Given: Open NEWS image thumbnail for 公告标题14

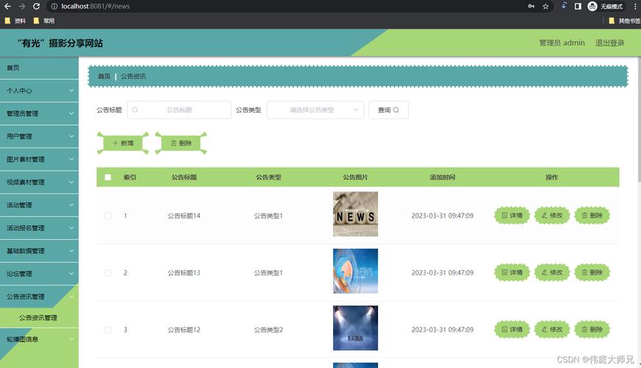Looking at the screenshot, I should coord(355,214).
